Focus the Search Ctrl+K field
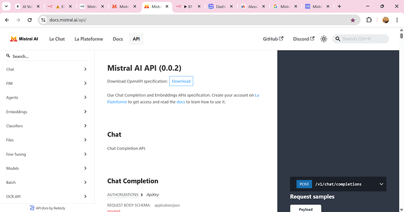 point(361,39)
